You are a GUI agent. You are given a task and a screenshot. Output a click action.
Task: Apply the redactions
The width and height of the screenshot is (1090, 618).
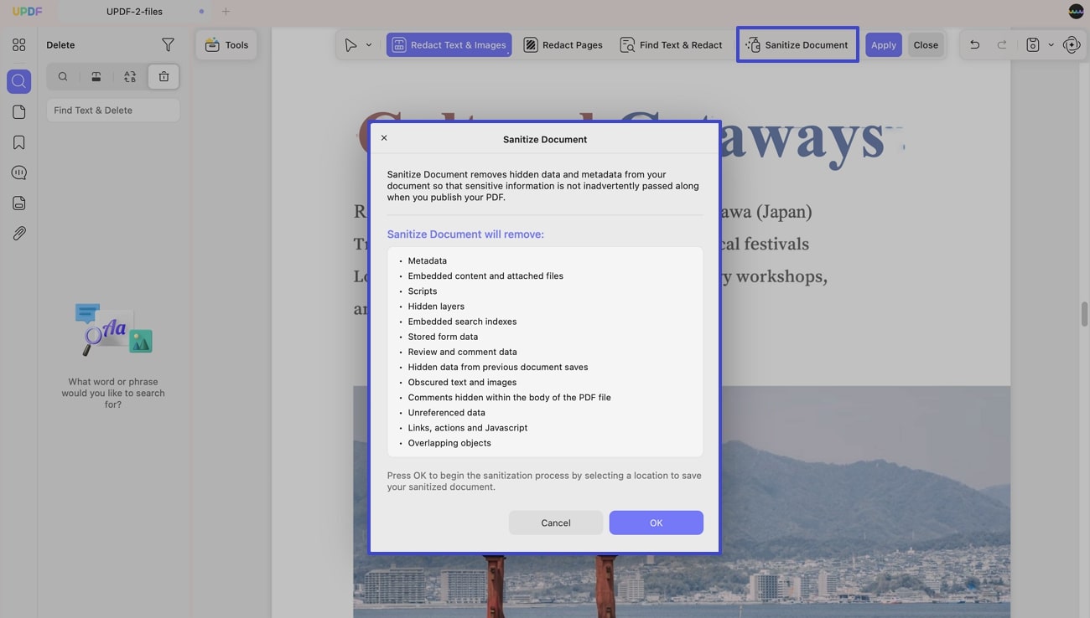[x=883, y=45]
